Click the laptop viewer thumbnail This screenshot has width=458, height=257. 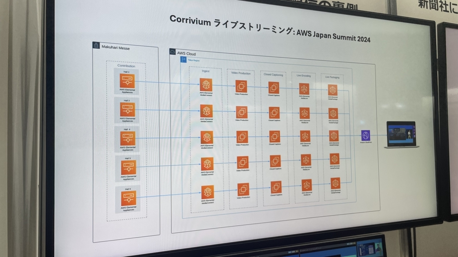(x=402, y=134)
